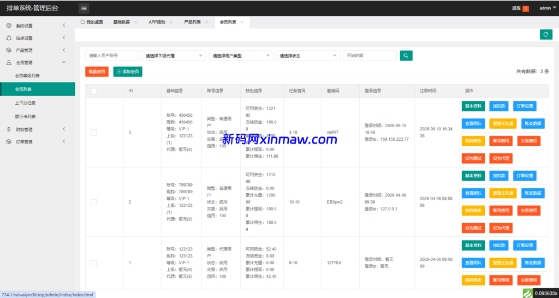Click 交易禁用 for member ID 1
Viewport: 559px width, 298px height.
tap(528, 280)
